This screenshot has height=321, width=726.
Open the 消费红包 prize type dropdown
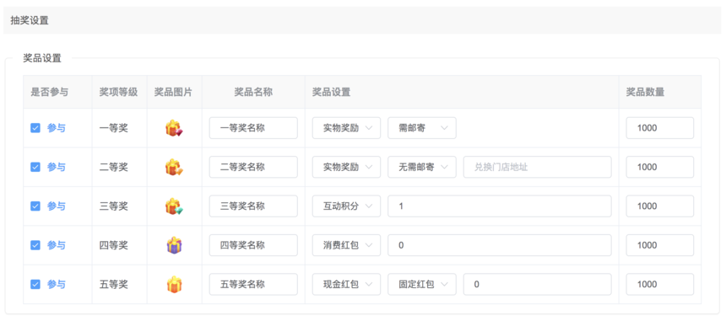click(x=346, y=245)
